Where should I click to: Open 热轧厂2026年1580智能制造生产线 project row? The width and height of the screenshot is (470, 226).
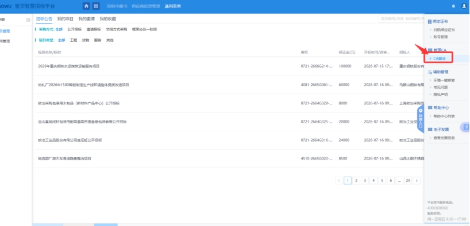pos(229,85)
